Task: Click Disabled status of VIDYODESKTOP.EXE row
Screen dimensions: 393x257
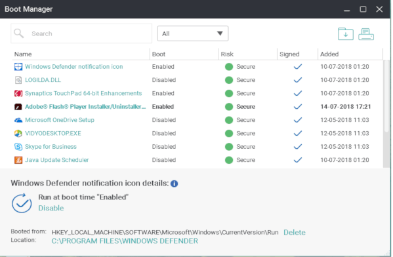Action: click(164, 133)
